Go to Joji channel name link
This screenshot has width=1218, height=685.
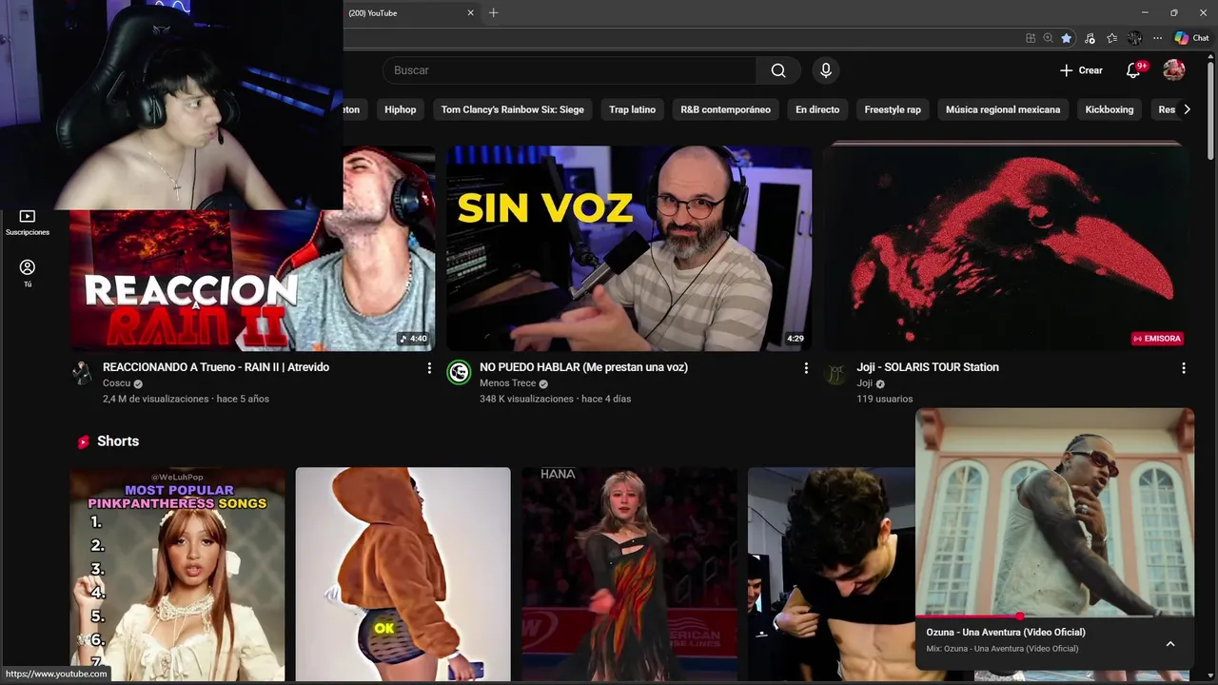(864, 383)
